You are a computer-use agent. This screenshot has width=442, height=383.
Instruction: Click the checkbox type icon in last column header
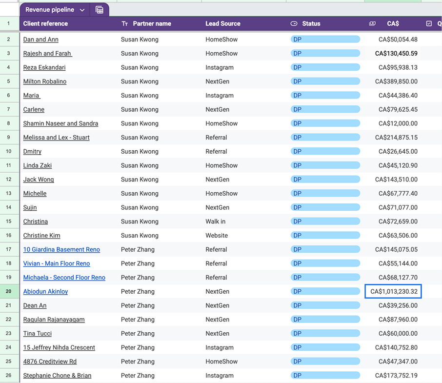(x=429, y=24)
